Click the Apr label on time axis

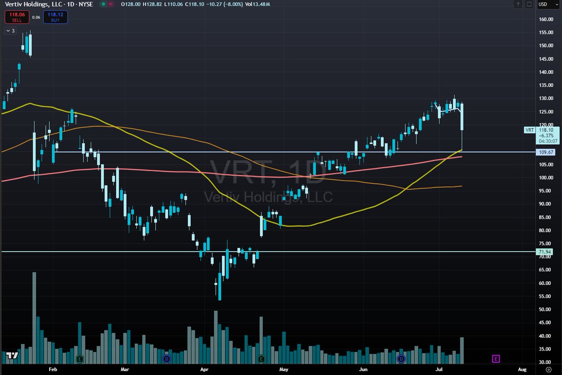coord(204,370)
